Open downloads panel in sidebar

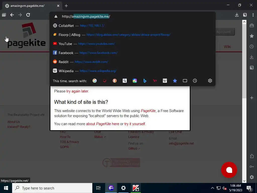click(252, 57)
